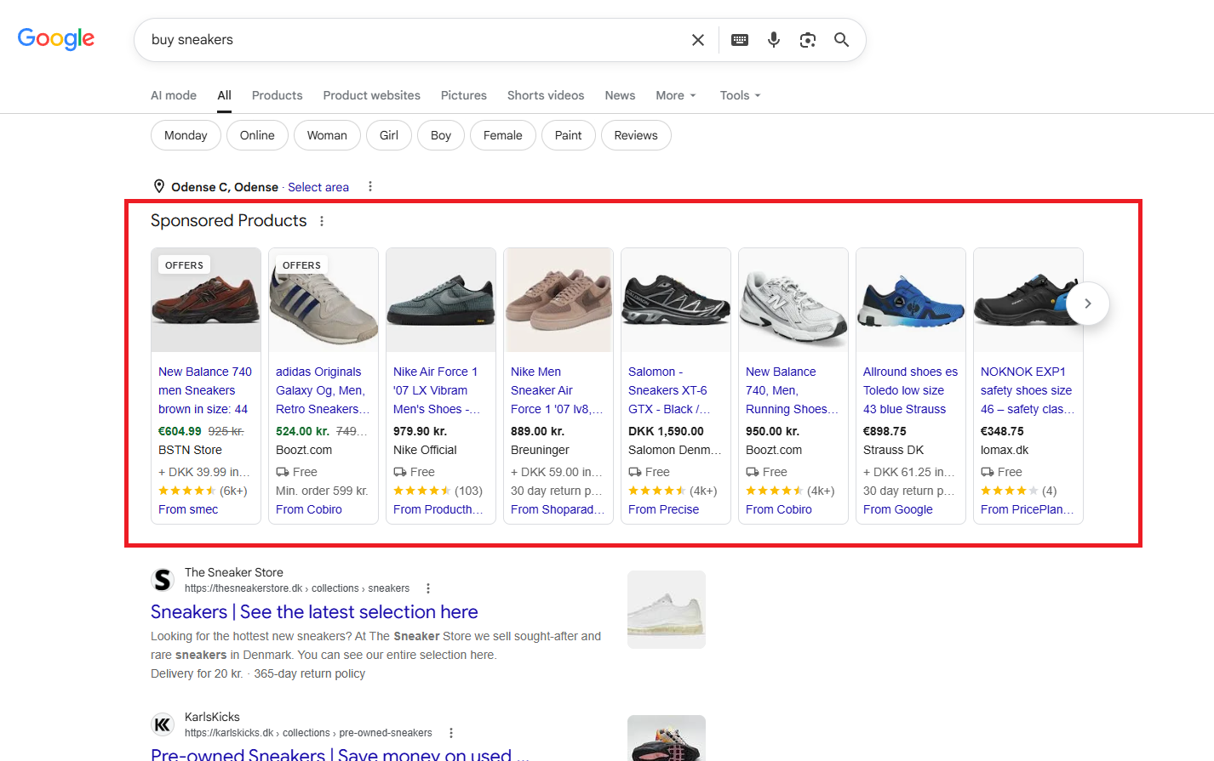Apply the Girl filter chip
The height and width of the screenshot is (761, 1214).
tap(389, 135)
